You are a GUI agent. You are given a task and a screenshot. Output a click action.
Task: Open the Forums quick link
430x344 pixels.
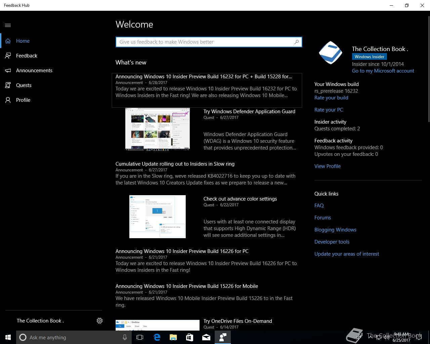tap(322, 218)
